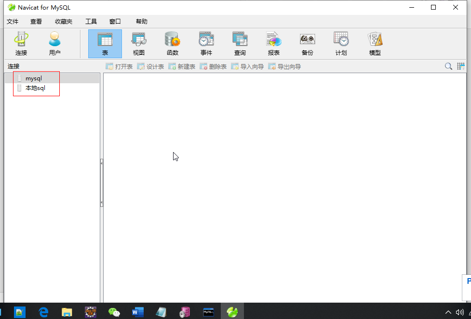Viewport: 471px width, 319px height.
Task: Open File Explorer from the taskbar
Action: [67, 312]
